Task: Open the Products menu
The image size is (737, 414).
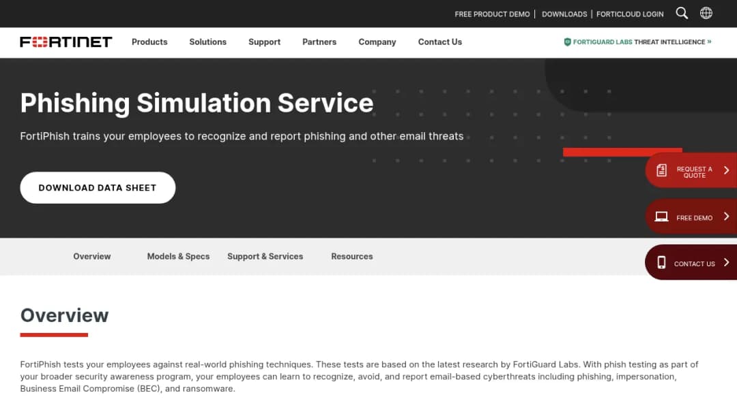Action: click(149, 42)
